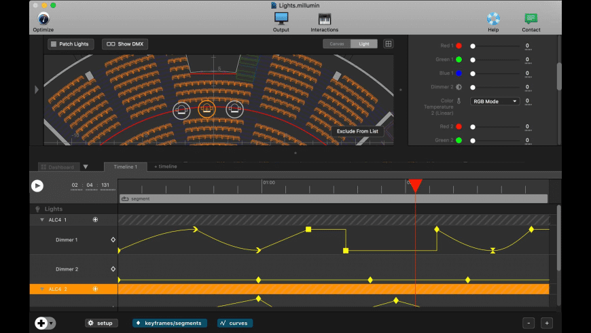Toggle the Dimmer 1 keyframe diamond
The image size is (591, 333).
[113, 240]
